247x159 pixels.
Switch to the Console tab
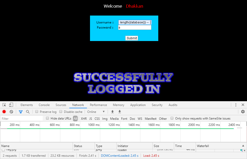[x=44, y=105]
